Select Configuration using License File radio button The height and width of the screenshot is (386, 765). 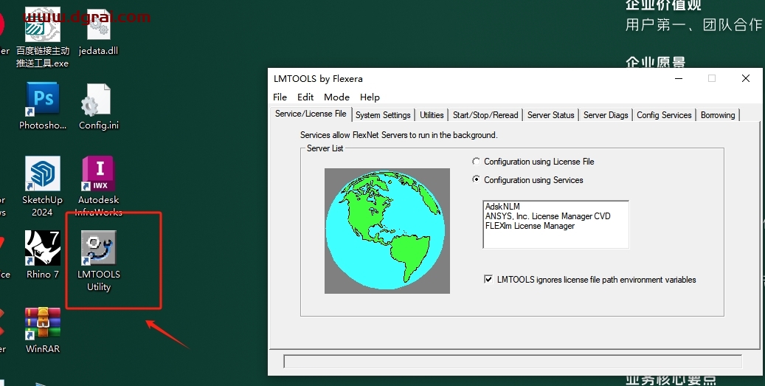point(477,162)
